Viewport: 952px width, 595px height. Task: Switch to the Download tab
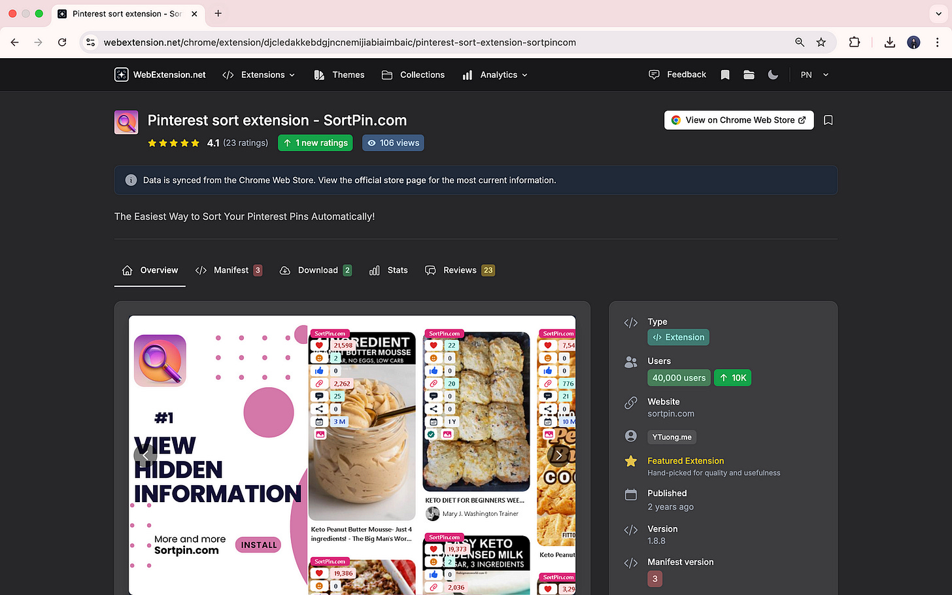click(316, 270)
